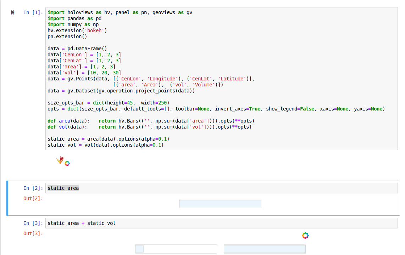Viewport: 405px width, 255px height.
Task: Click the In [3] prompt label
Action: tap(33, 223)
